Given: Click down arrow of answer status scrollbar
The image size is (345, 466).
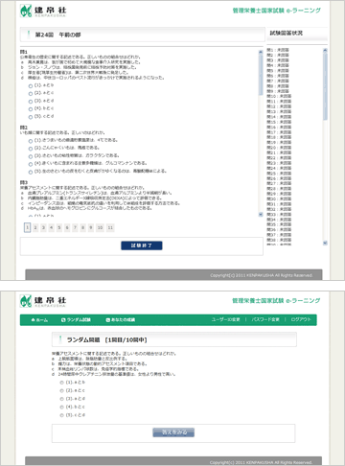Looking at the screenshot, I should point(325,244).
